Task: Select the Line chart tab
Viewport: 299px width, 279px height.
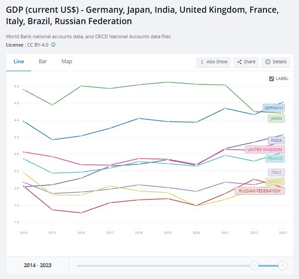Action: [x=19, y=62]
